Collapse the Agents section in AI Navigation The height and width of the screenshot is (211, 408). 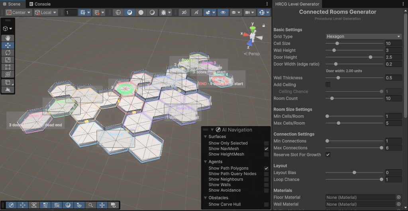[x=206, y=162]
